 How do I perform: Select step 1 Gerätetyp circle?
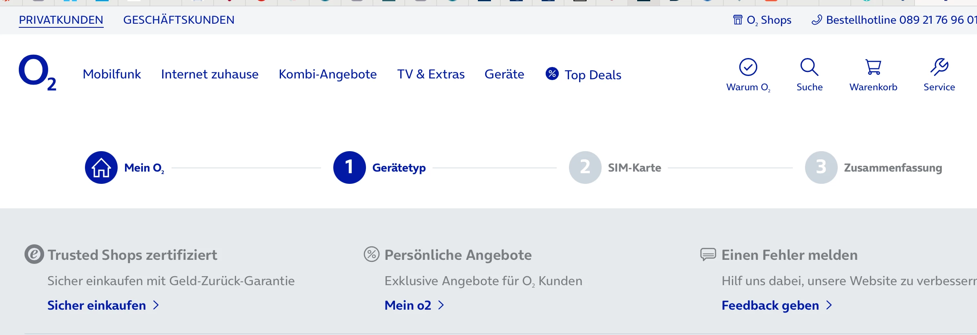point(349,167)
